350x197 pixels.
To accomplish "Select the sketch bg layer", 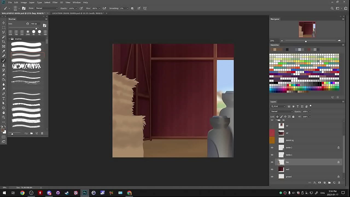I will 290,140.
